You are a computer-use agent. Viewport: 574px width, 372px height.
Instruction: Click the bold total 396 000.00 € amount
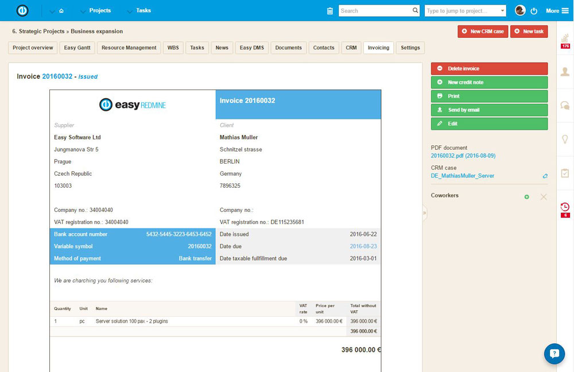(x=361, y=350)
